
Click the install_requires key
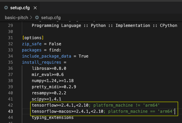[x=42, y=62]
